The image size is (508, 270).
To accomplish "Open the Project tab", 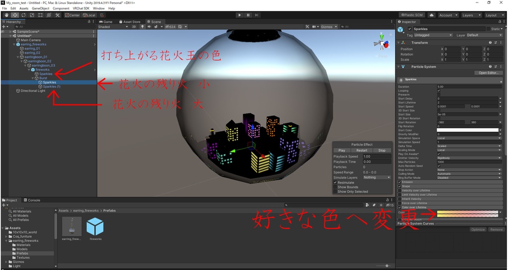I will tap(10, 200).
